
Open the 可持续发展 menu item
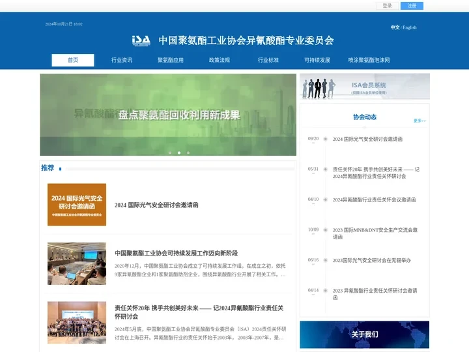tap(317, 60)
